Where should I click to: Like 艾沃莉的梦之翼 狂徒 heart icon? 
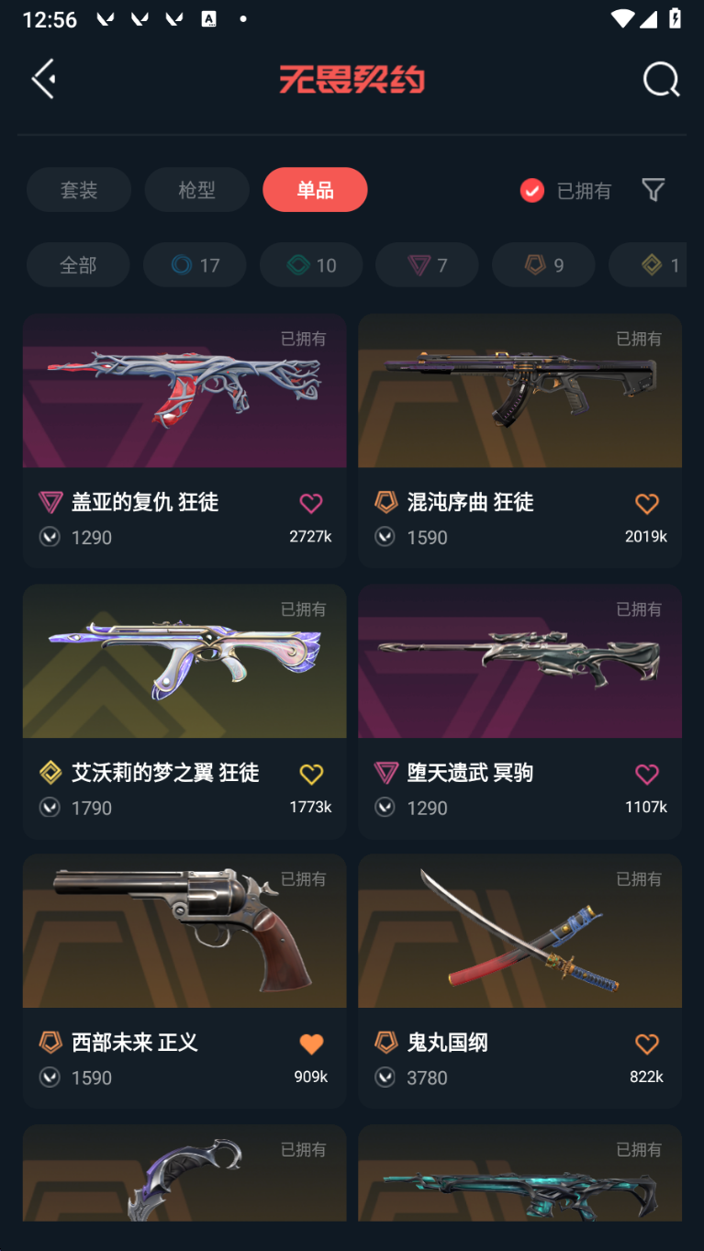311,774
